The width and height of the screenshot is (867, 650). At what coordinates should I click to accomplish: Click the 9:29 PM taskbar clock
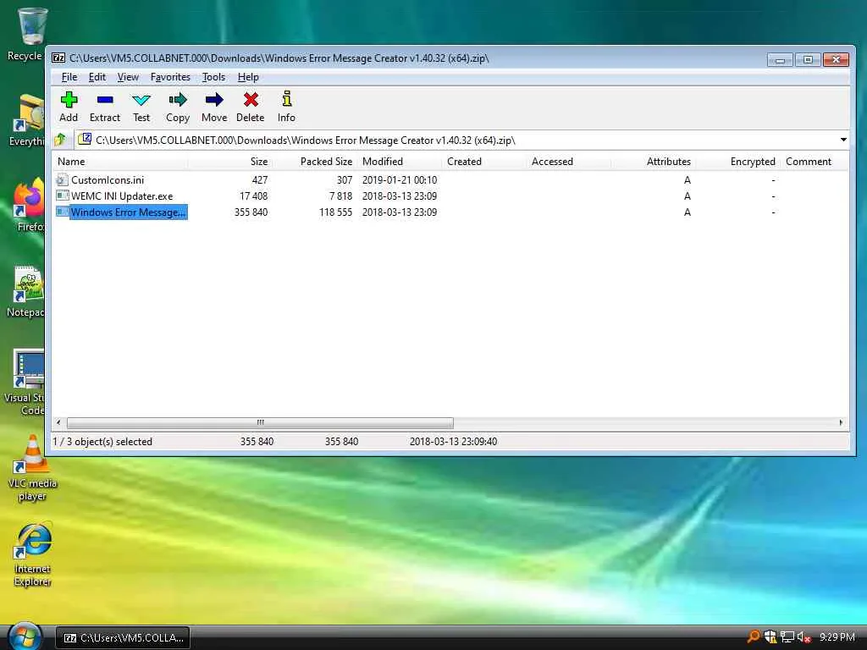837,637
